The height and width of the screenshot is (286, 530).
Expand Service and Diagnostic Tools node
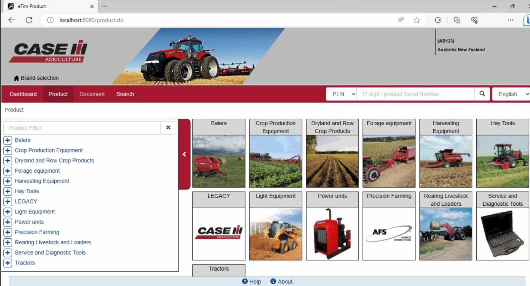(8, 253)
